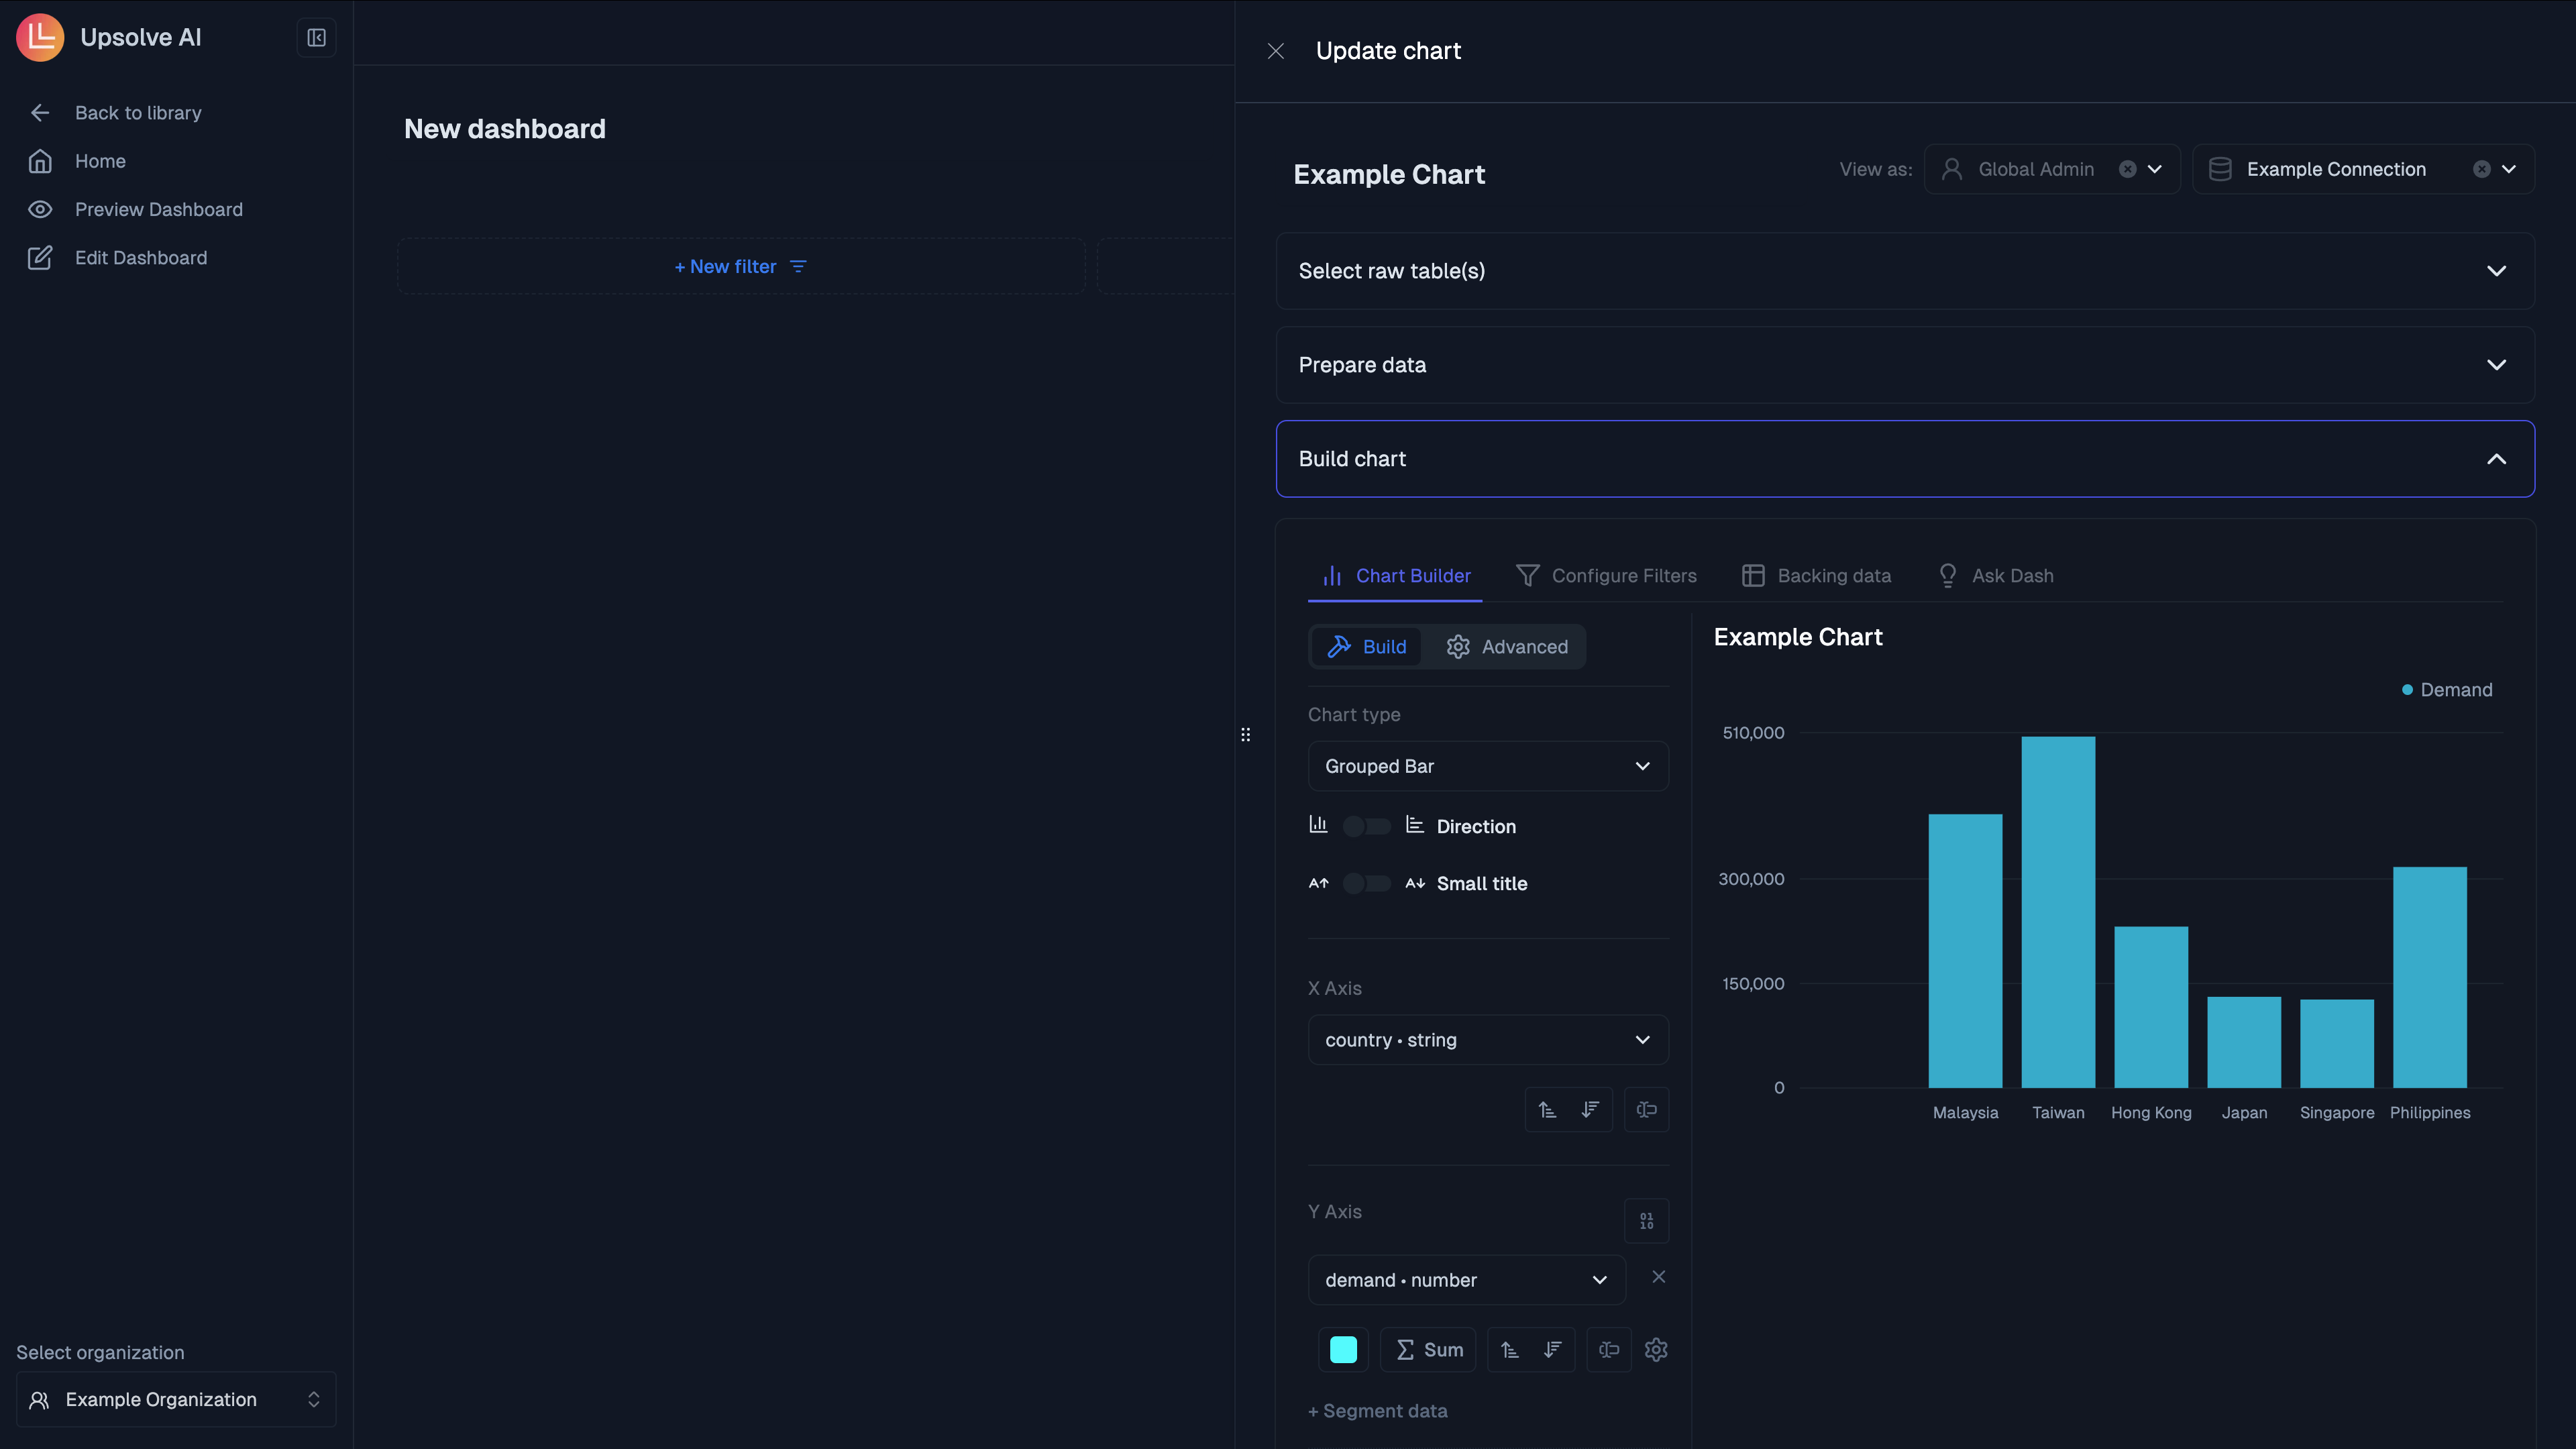Toggle the Direction switch for the chart
2576x1449 pixels.
point(1366,826)
